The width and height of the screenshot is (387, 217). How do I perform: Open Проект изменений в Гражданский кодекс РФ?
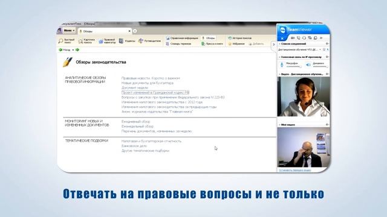pyautogui.click(x=155, y=92)
